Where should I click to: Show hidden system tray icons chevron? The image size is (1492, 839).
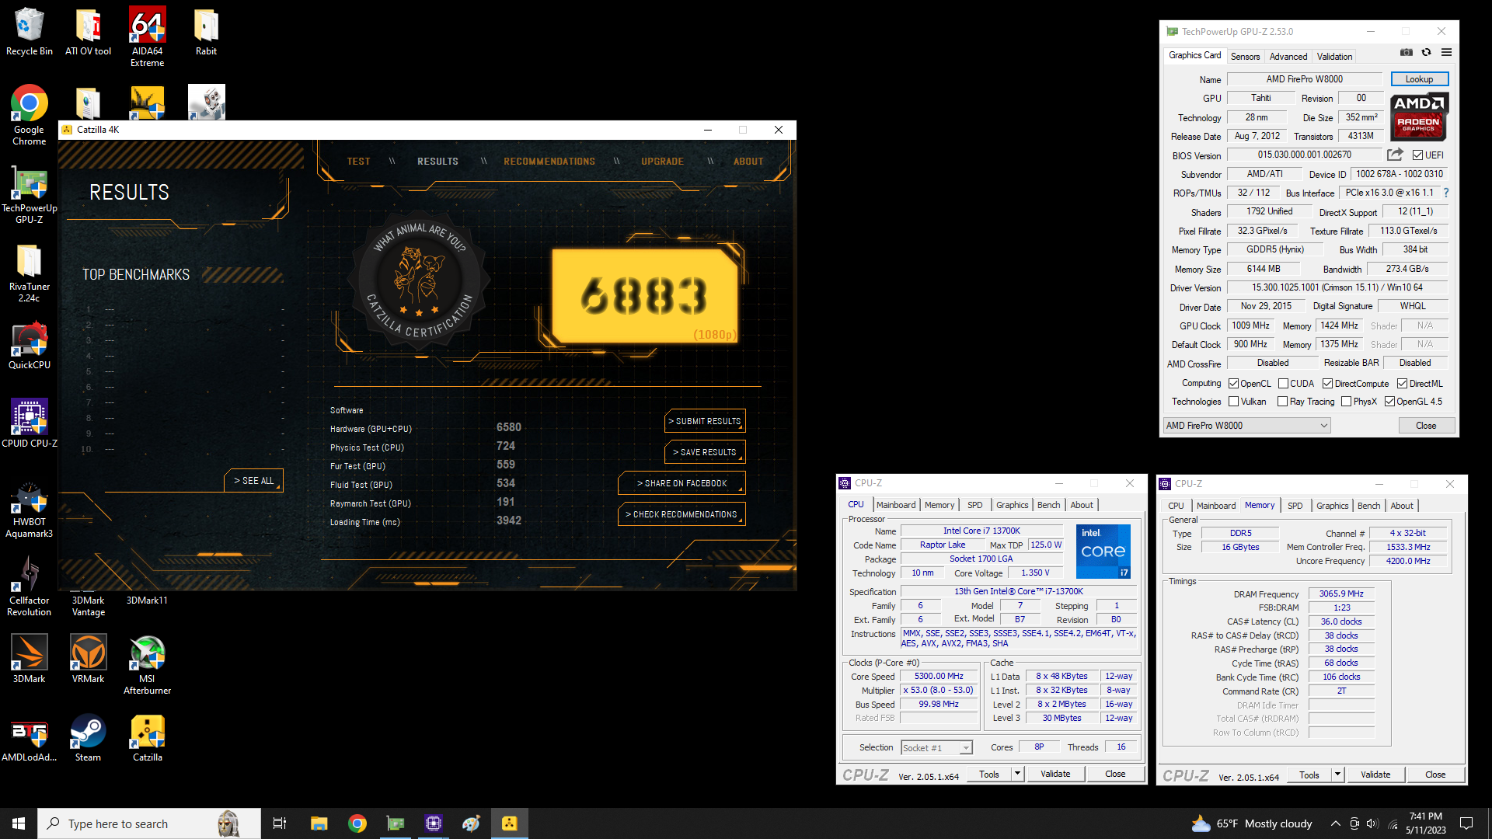click(x=1335, y=823)
